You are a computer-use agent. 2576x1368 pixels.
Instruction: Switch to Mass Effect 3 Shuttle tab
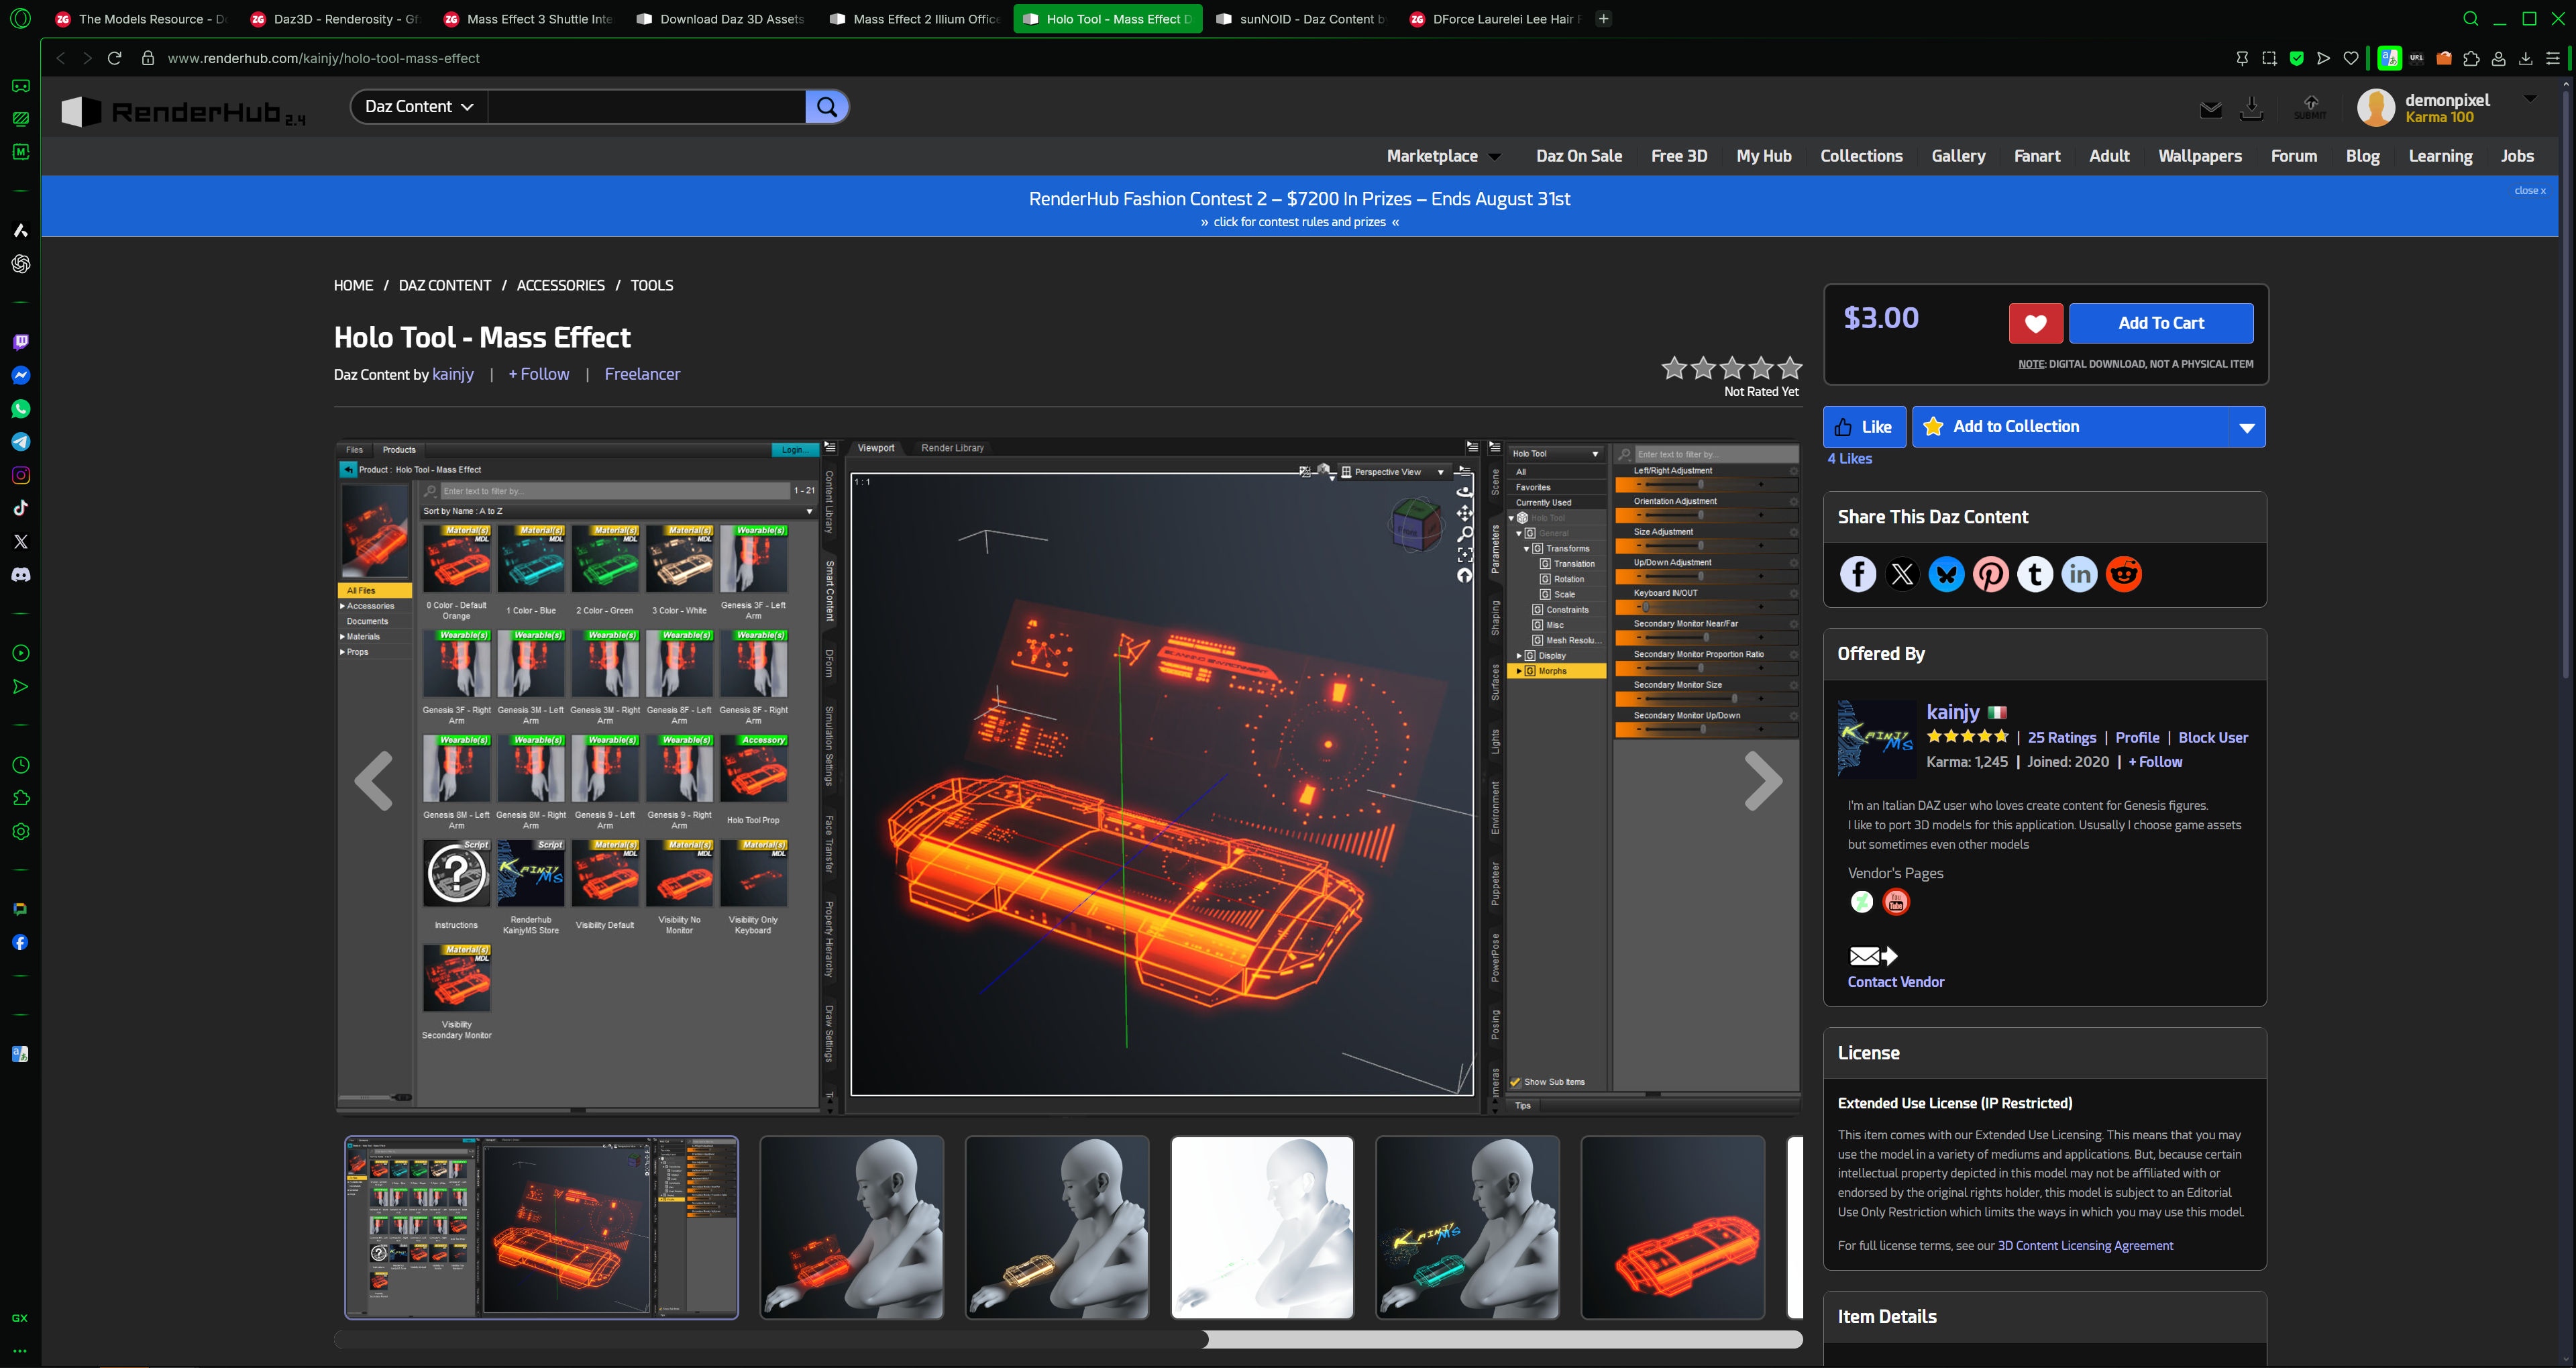(528, 18)
